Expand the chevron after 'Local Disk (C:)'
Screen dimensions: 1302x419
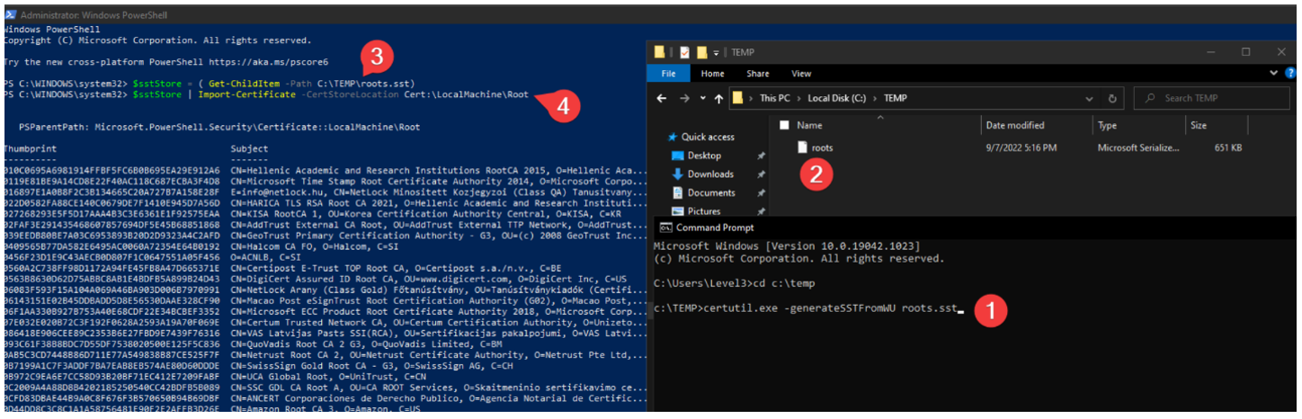[876, 99]
